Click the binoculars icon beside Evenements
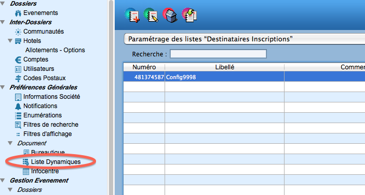365x195 pixels. tap(18, 13)
